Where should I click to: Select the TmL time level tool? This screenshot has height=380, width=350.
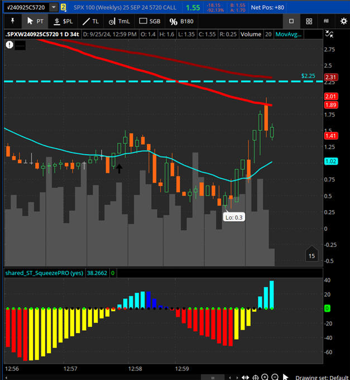[119, 21]
